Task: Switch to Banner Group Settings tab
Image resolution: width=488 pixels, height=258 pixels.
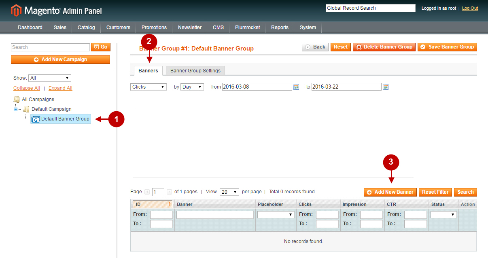Action: pyautogui.click(x=195, y=71)
